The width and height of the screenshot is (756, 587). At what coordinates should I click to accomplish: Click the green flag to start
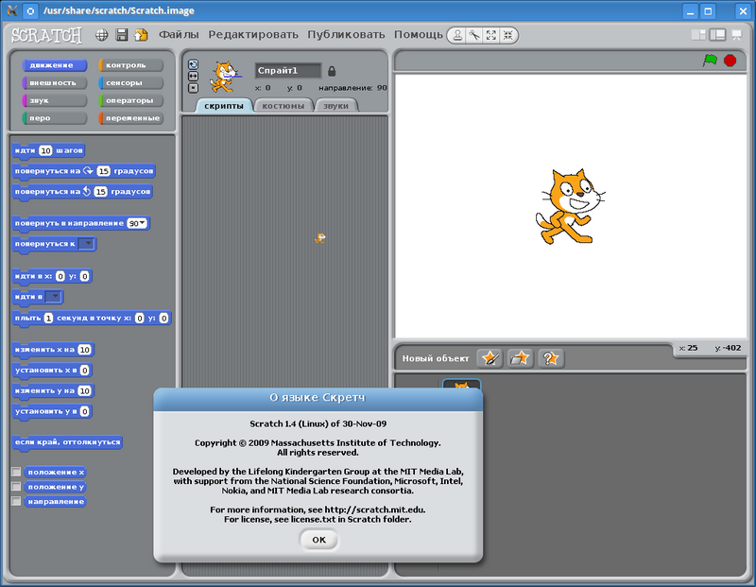click(x=710, y=60)
